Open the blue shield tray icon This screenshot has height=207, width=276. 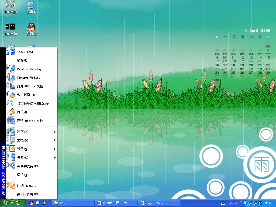pos(260,203)
